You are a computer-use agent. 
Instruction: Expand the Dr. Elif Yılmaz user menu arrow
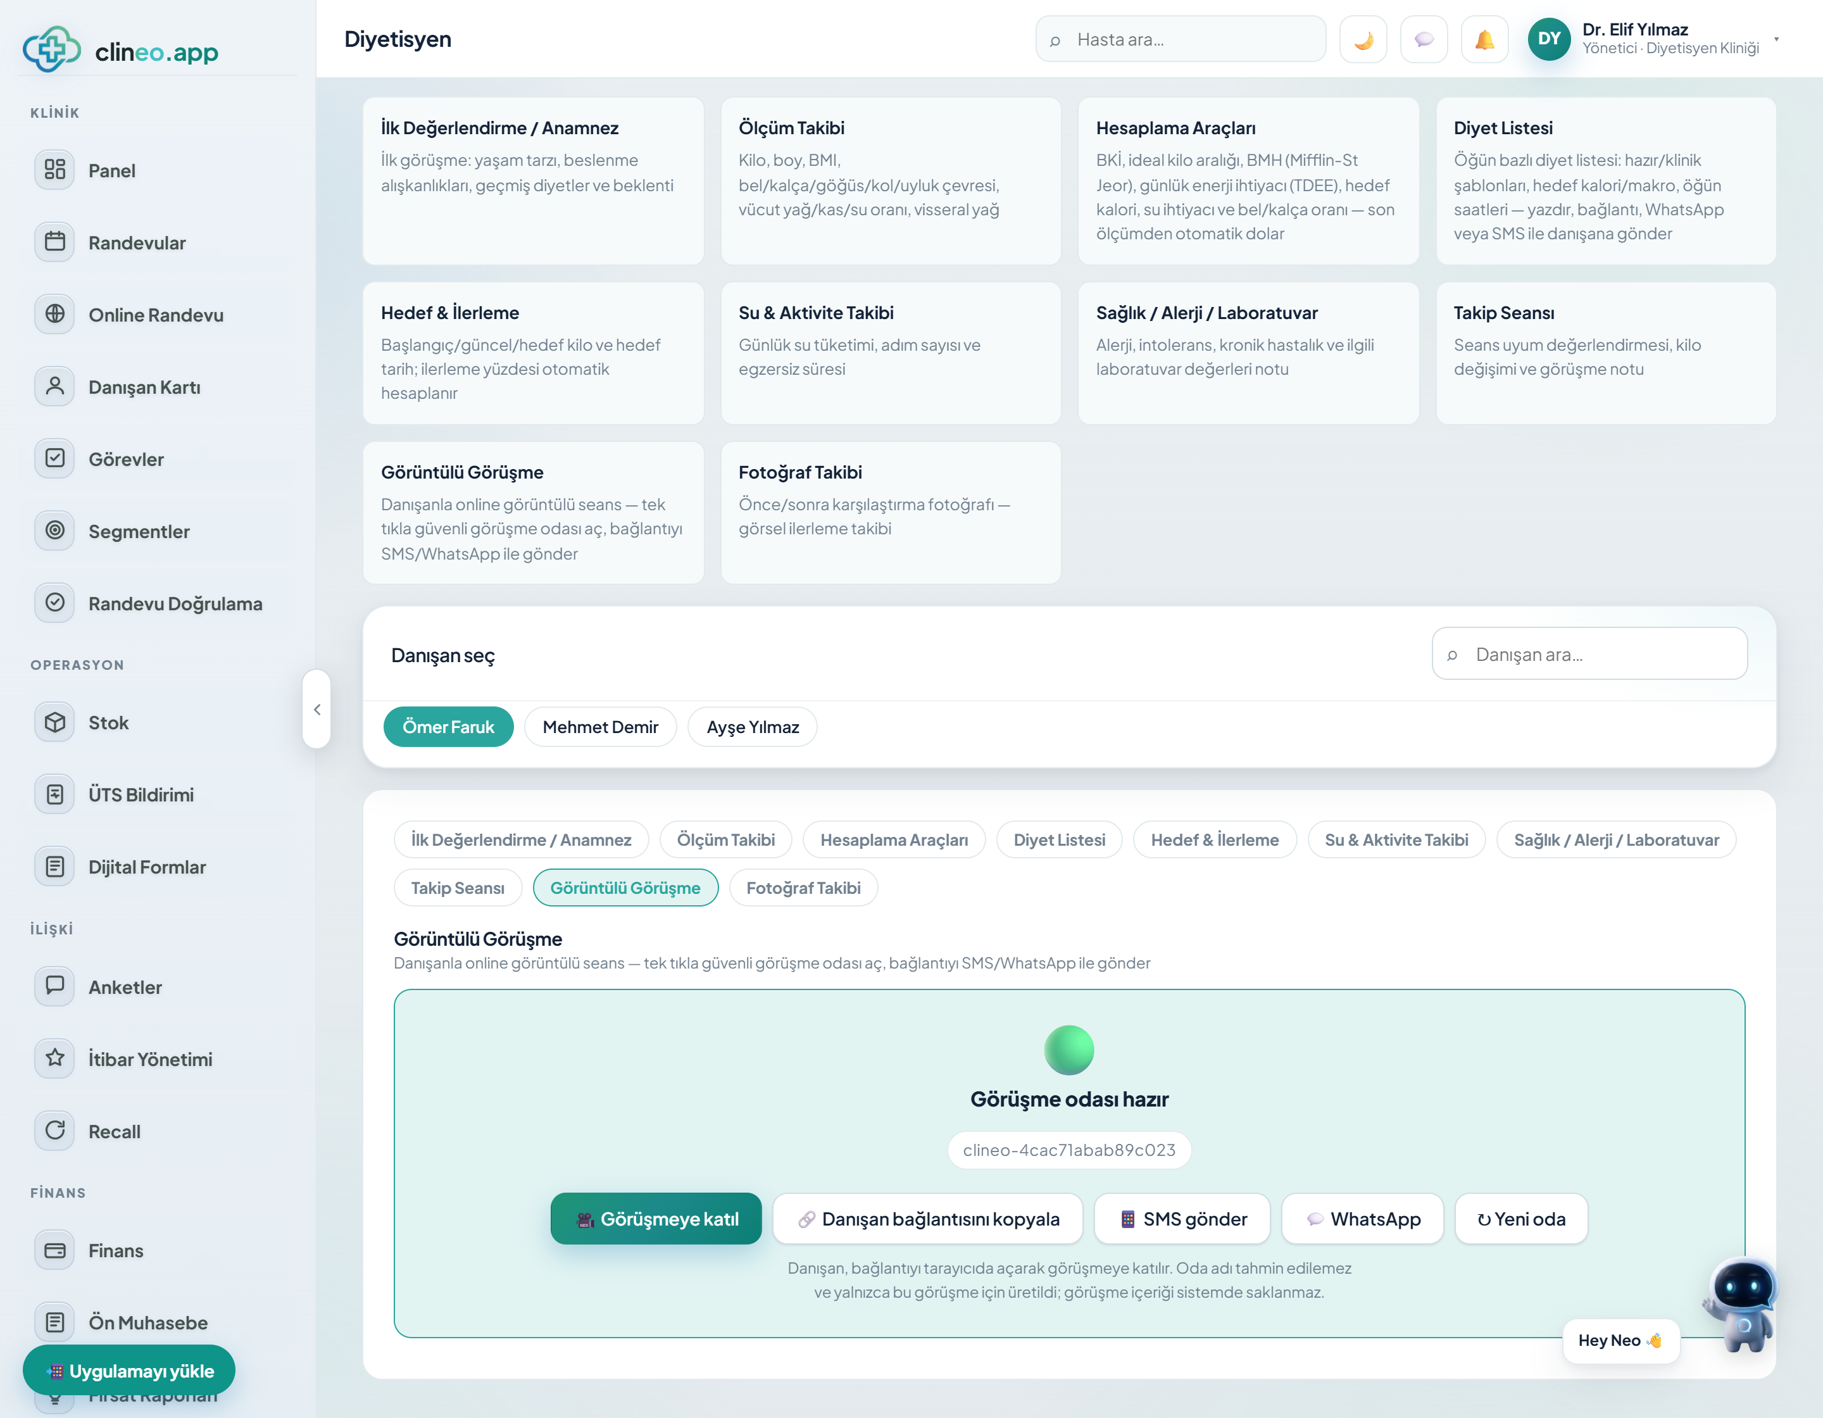click(x=1776, y=39)
